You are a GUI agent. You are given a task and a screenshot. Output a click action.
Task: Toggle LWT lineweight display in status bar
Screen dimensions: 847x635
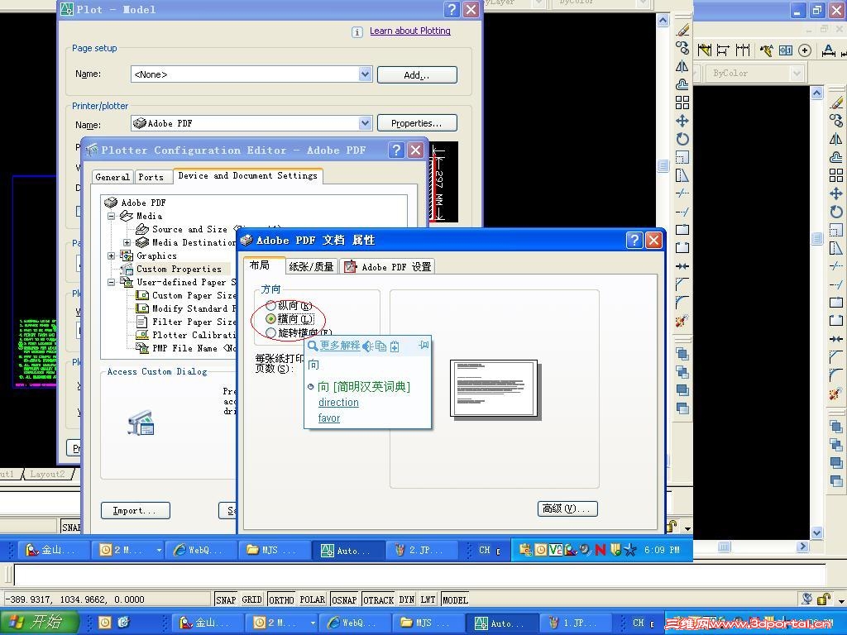[428, 600]
